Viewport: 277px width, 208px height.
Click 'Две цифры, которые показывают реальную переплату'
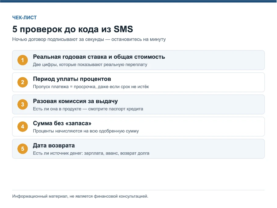click(90, 65)
